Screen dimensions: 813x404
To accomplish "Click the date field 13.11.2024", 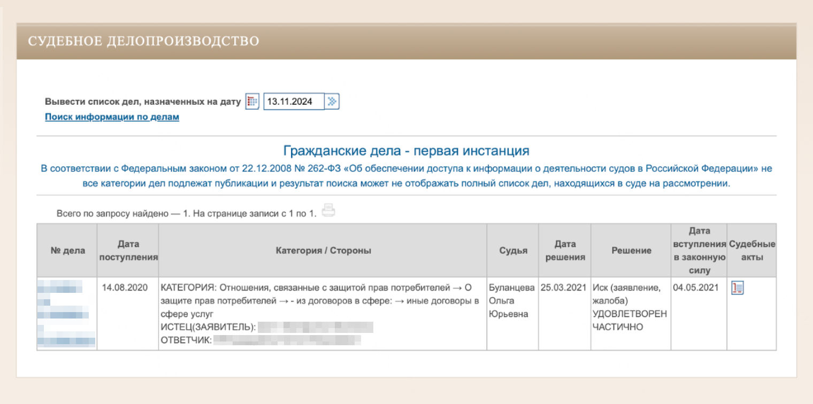I will tap(294, 102).
